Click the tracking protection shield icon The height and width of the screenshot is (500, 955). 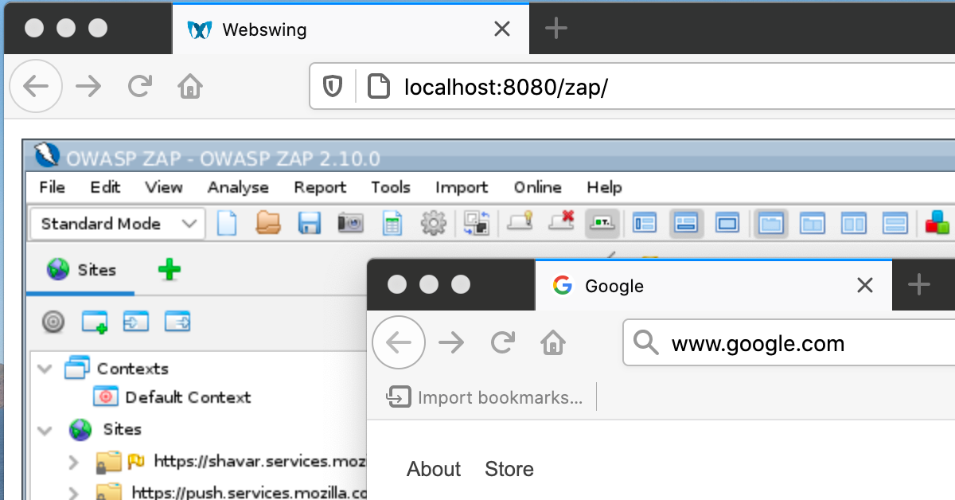point(333,86)
